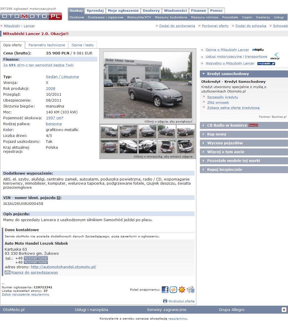This screenshot has height=326, width=288.
Task: Select the dashboard interior thumbnail
Action: point(128,147)
